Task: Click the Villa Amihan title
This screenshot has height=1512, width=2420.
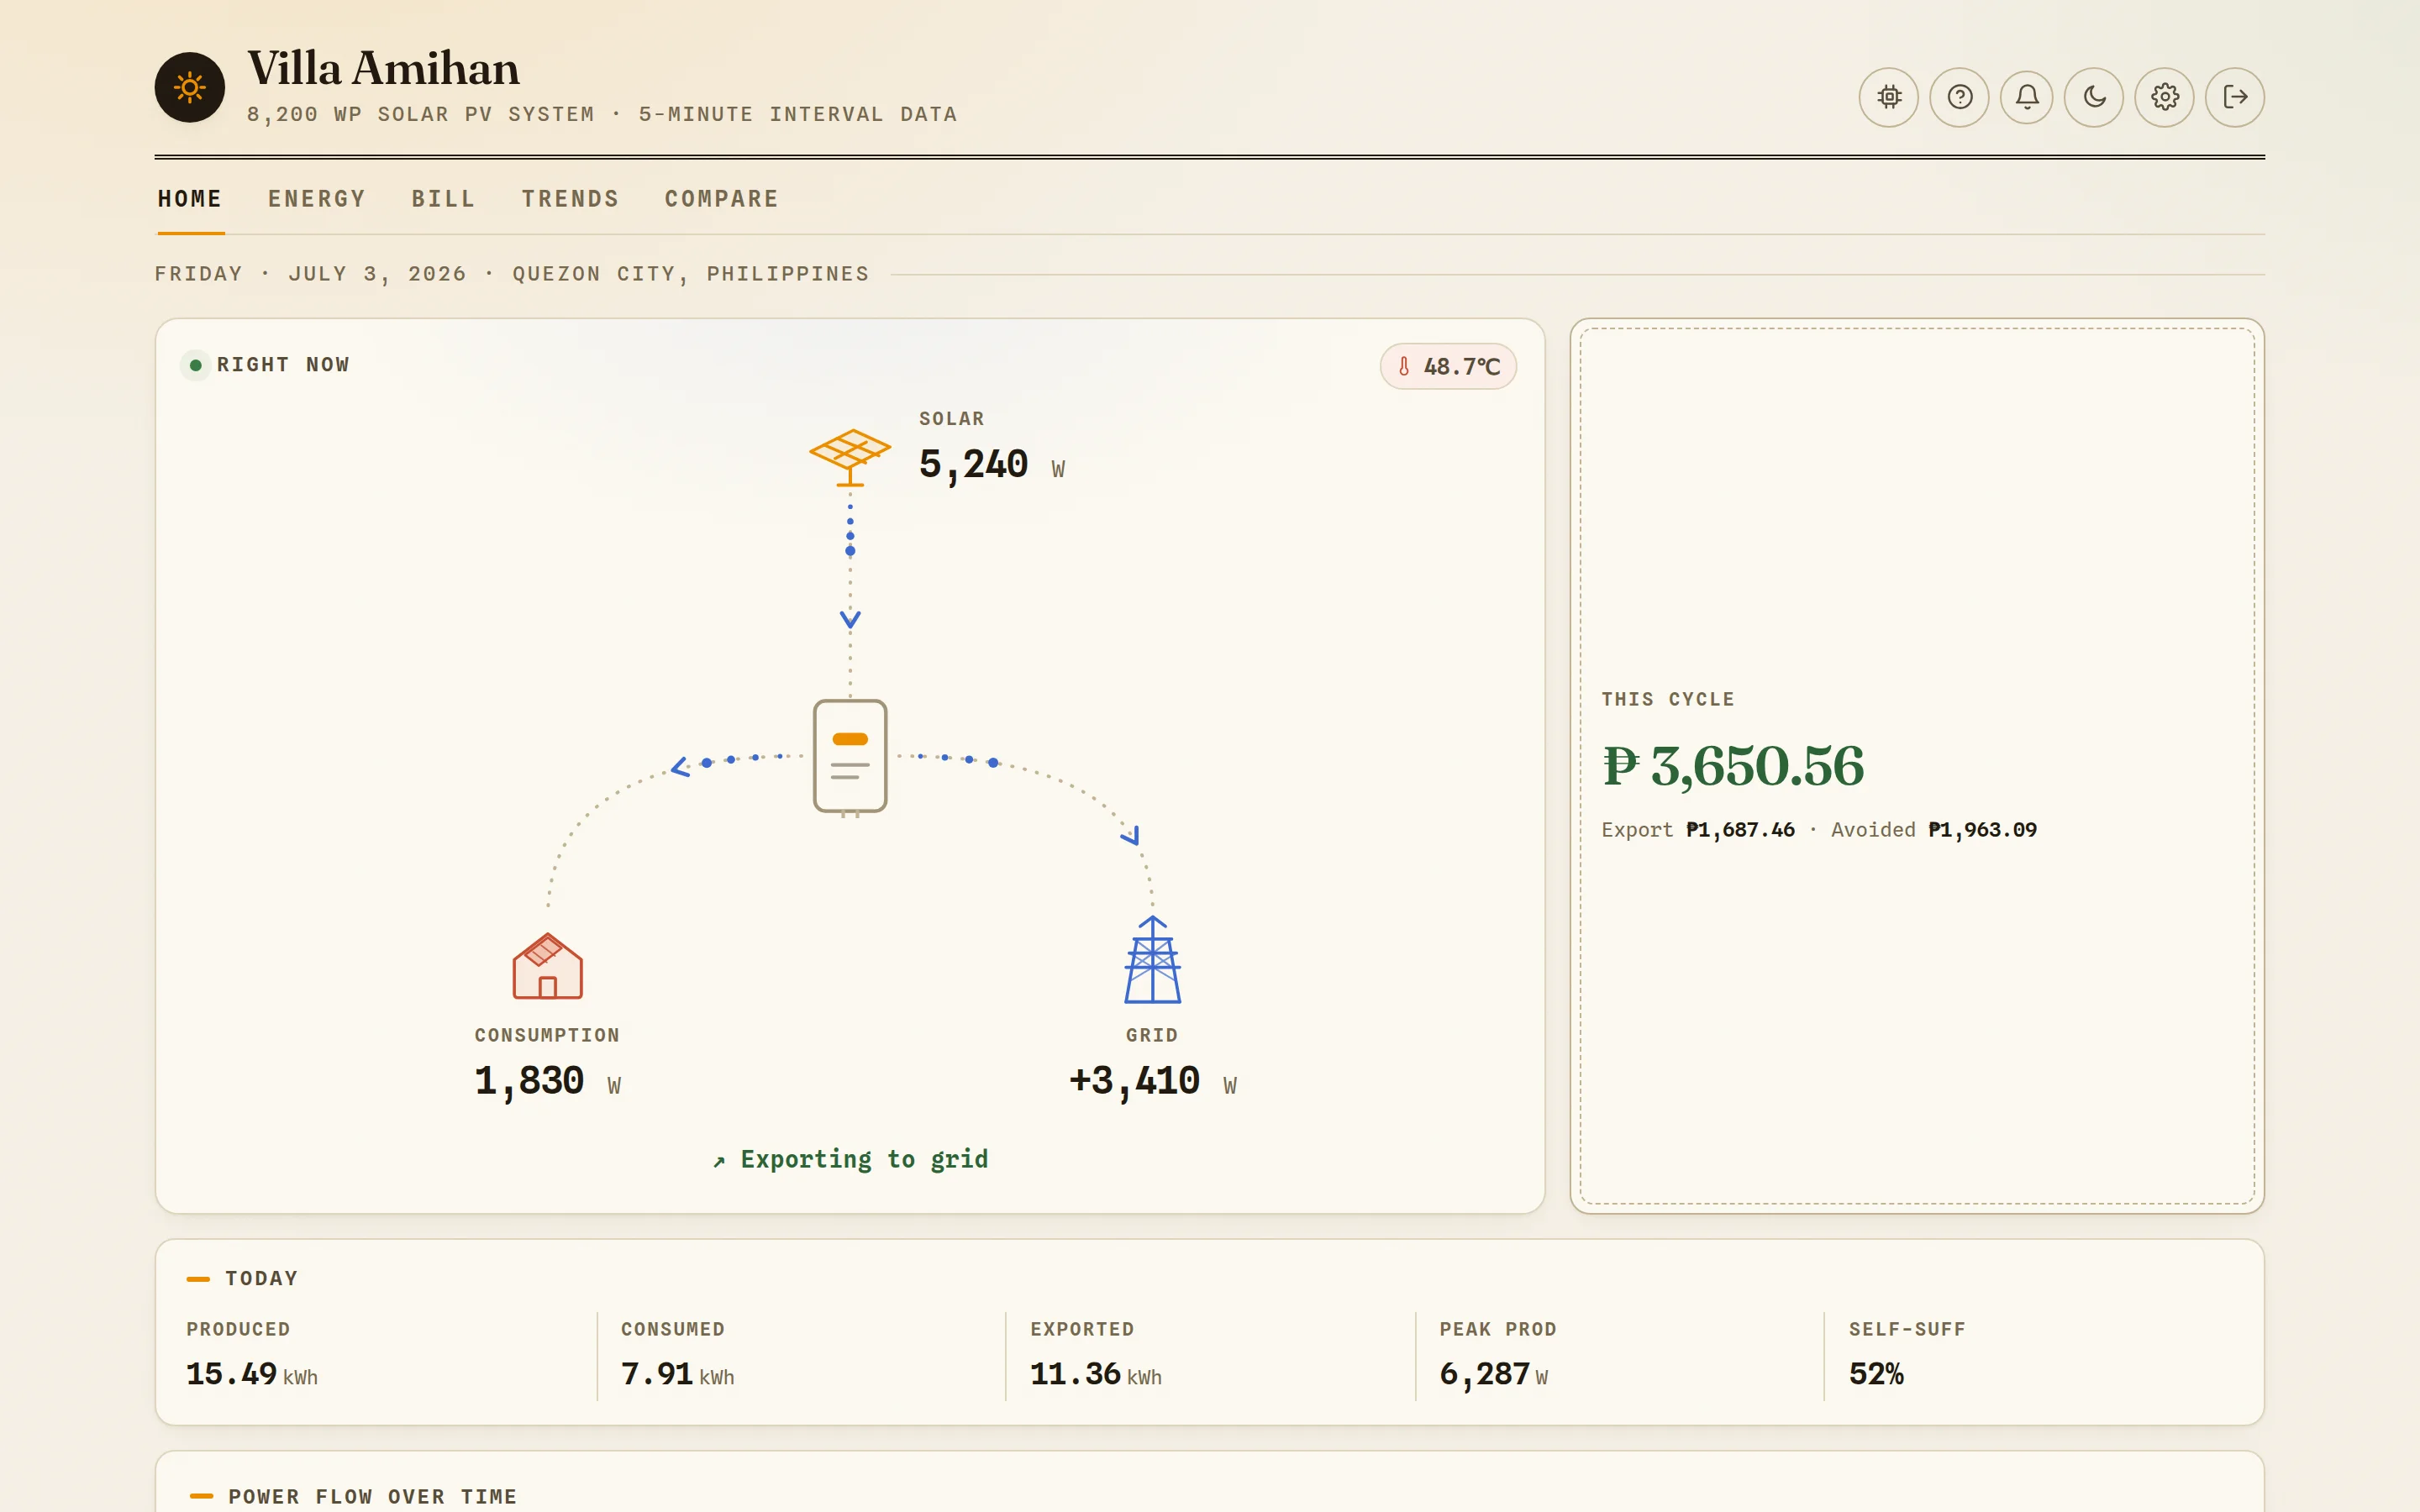Action: click(384, 68)
